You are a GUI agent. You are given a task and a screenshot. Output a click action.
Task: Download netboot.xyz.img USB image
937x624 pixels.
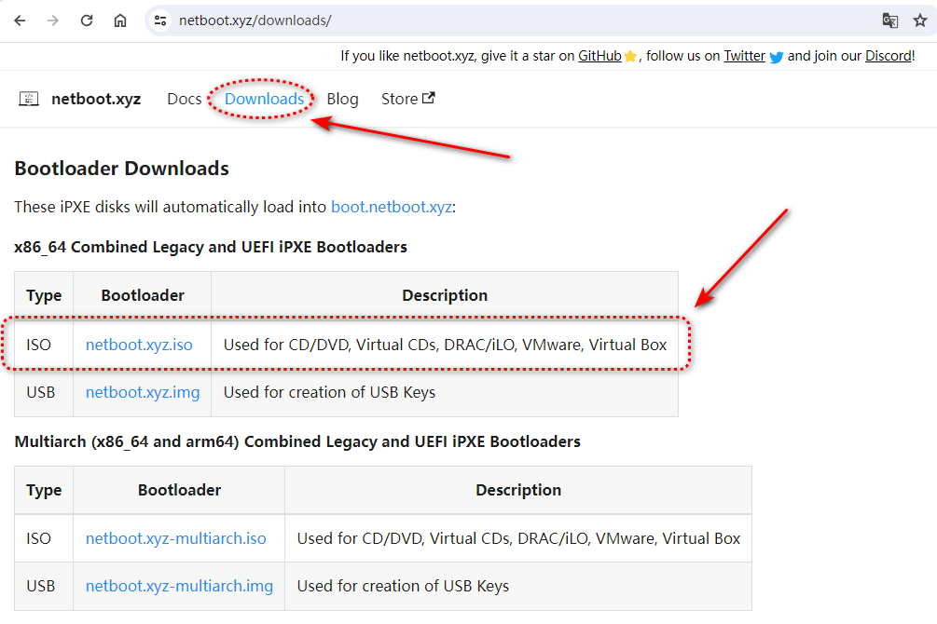coord(143,392)
